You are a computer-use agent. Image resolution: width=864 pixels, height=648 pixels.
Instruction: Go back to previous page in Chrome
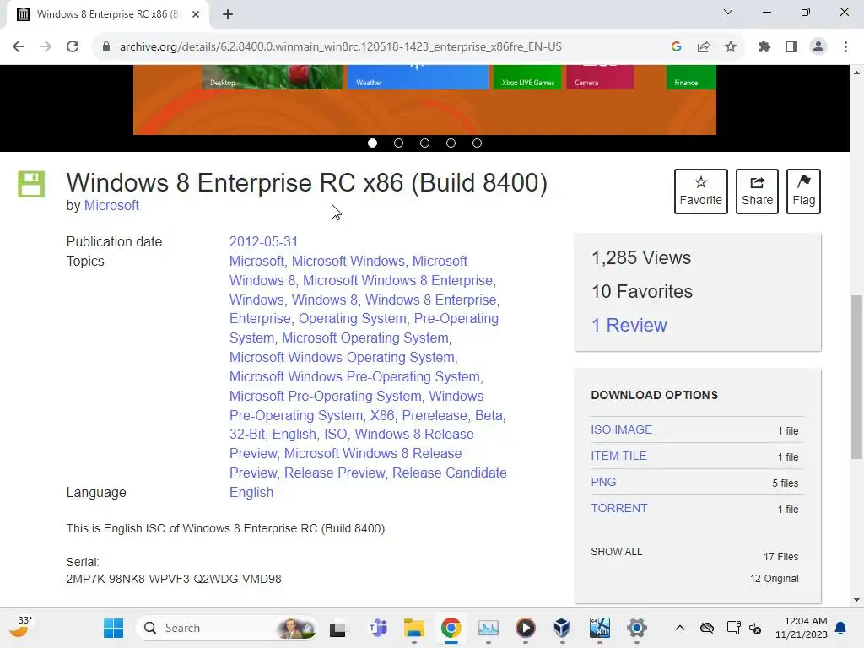click(19, 47)
